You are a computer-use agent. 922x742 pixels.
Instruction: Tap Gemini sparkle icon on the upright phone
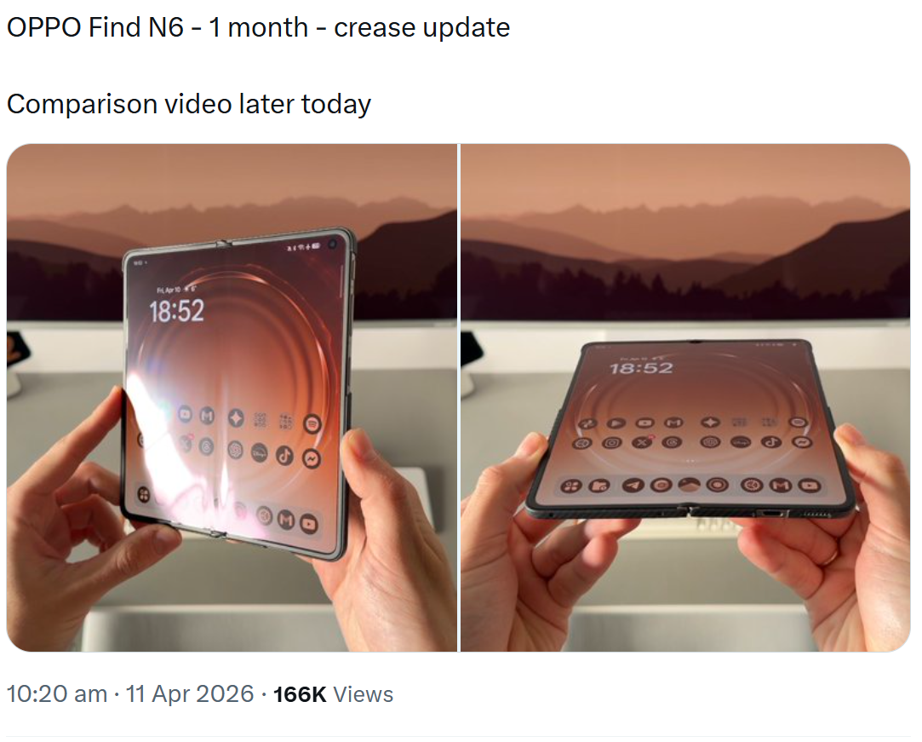point(236,417)
